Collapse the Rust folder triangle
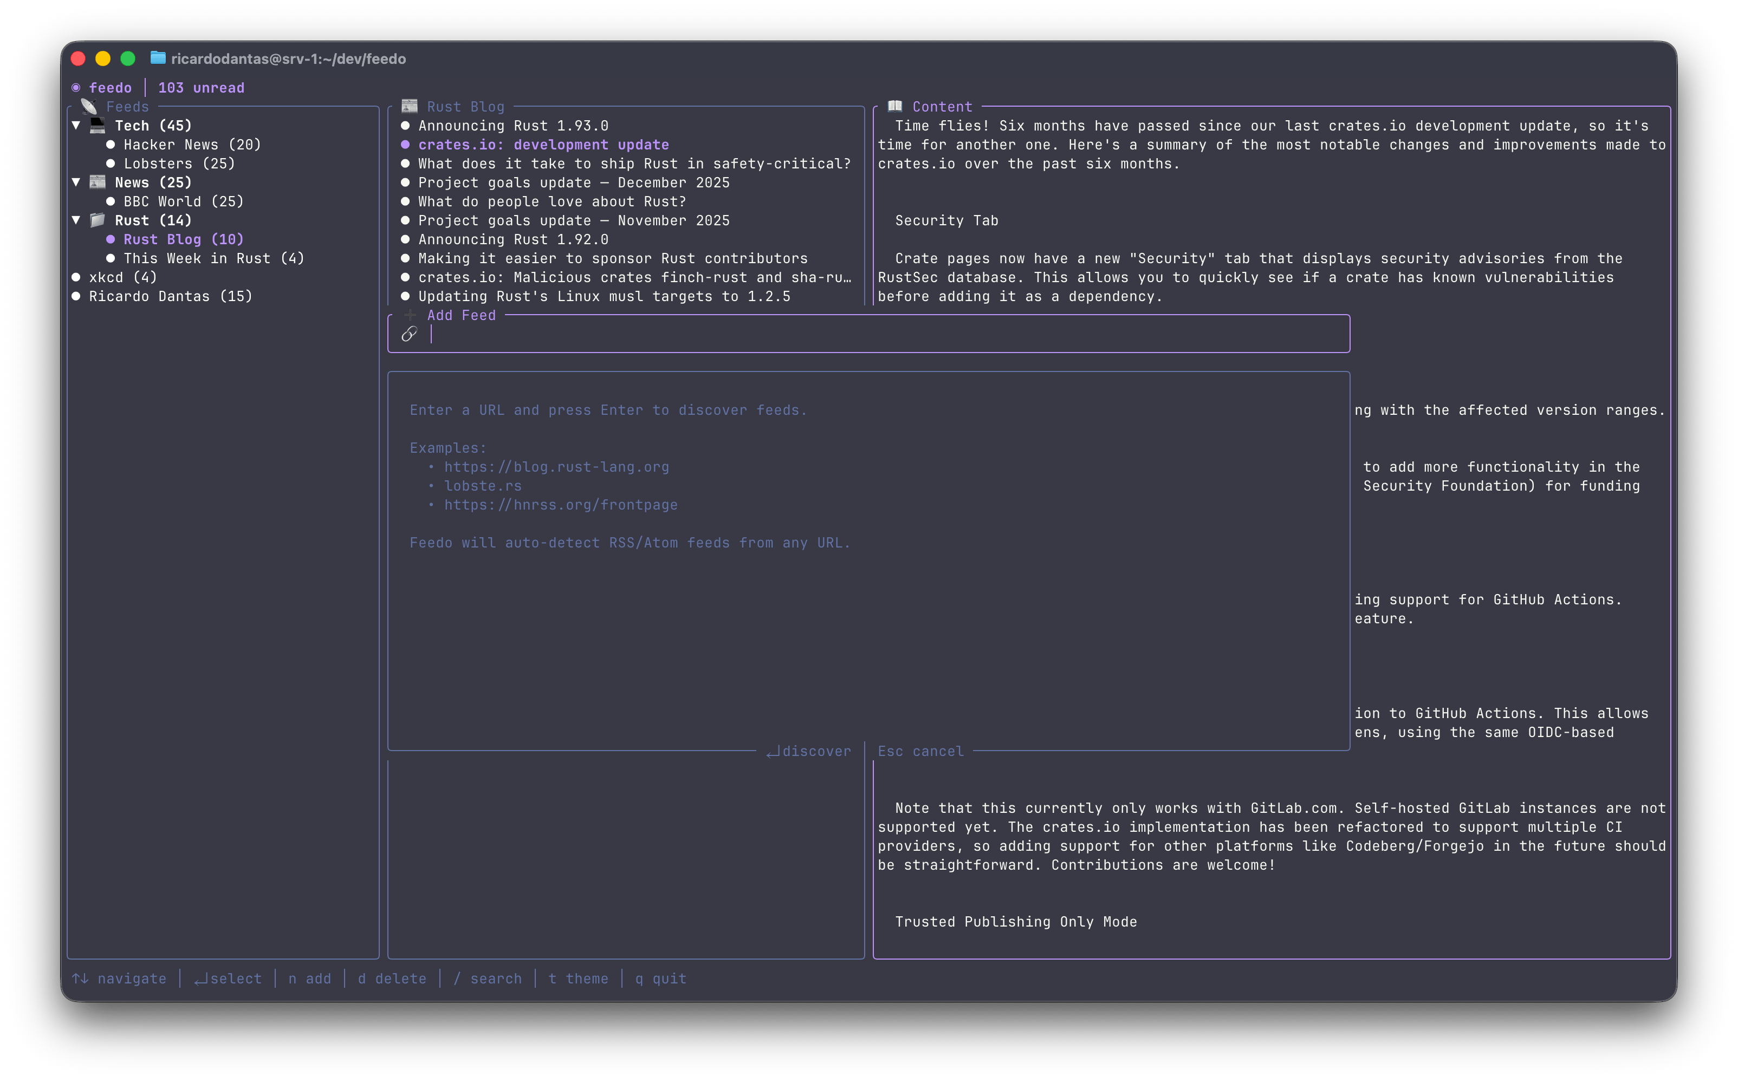The image size is (1738, 1082). 76,220
